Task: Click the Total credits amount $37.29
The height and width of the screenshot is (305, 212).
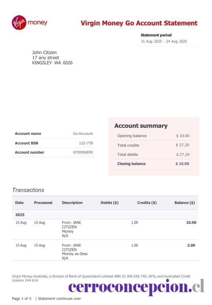Action: [x=183, y=145]
